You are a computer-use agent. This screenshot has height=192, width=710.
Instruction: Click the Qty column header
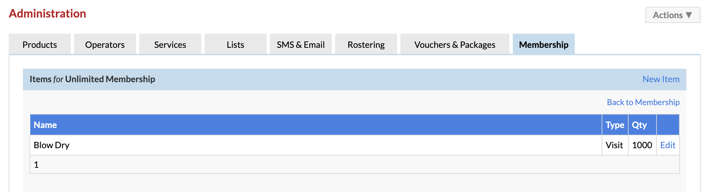pyautogui.click(x=639, y=125)
